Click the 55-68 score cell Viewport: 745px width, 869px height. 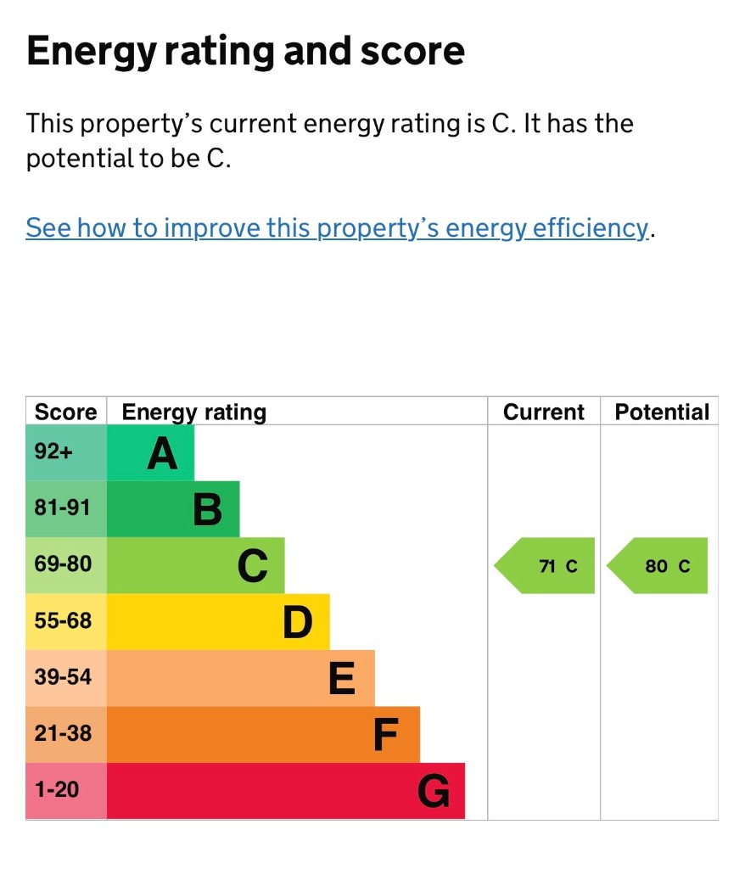point(66,622)
